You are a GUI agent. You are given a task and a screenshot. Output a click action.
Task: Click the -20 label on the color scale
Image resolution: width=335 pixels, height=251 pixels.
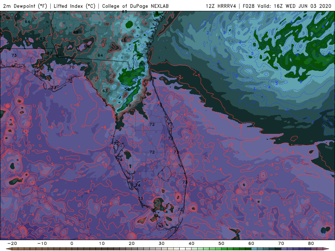(12, 243)
